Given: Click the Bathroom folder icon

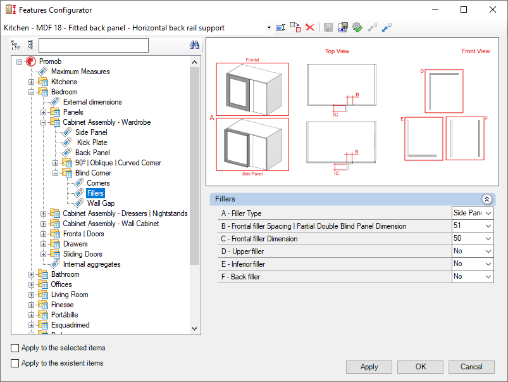Looking at the screenshot, I should pos(43,274).
